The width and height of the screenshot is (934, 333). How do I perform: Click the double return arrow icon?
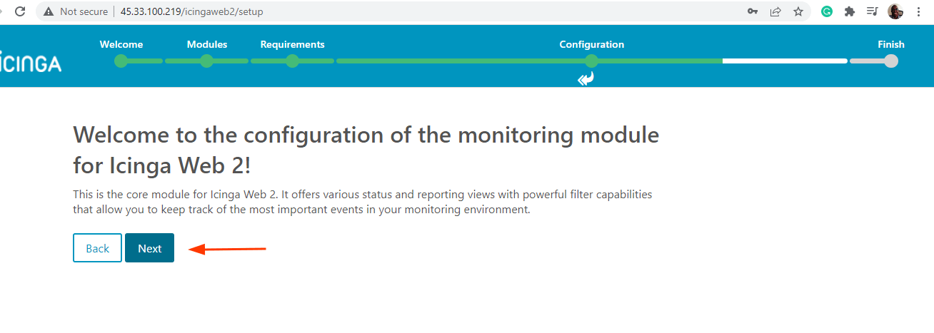586,78
